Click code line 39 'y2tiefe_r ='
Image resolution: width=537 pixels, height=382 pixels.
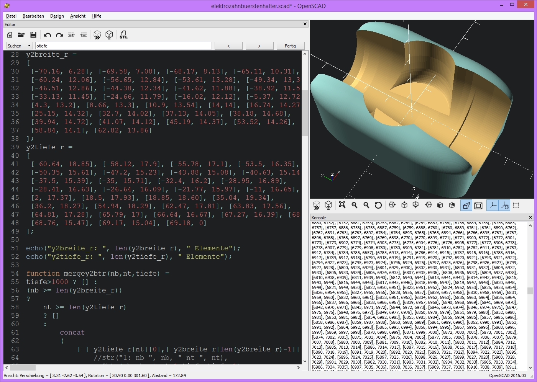click(x=49, y=147)
